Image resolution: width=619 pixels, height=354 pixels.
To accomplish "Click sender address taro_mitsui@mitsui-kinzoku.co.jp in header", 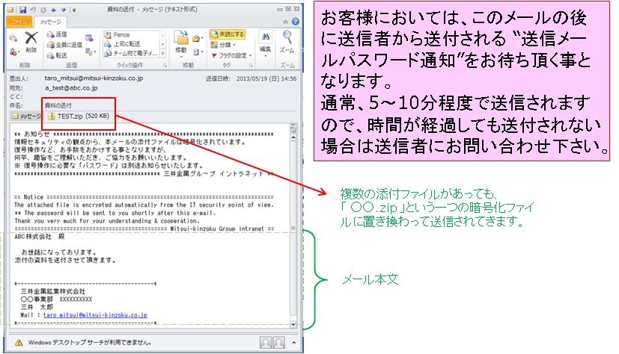I will coord(94,78).
